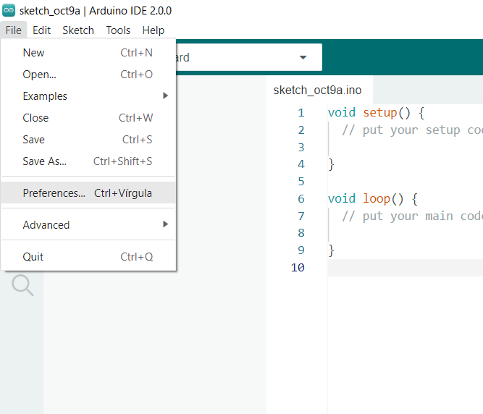
Task: Open the Edit menu
Action: click(x=41, y=30)
